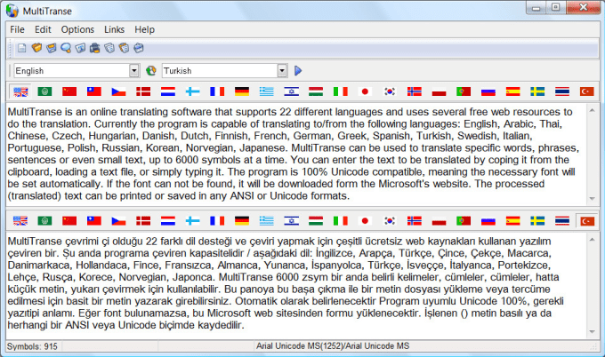Select Finnish flag in source language row
The image size is (605, 357).
click(x=192, y=91)
